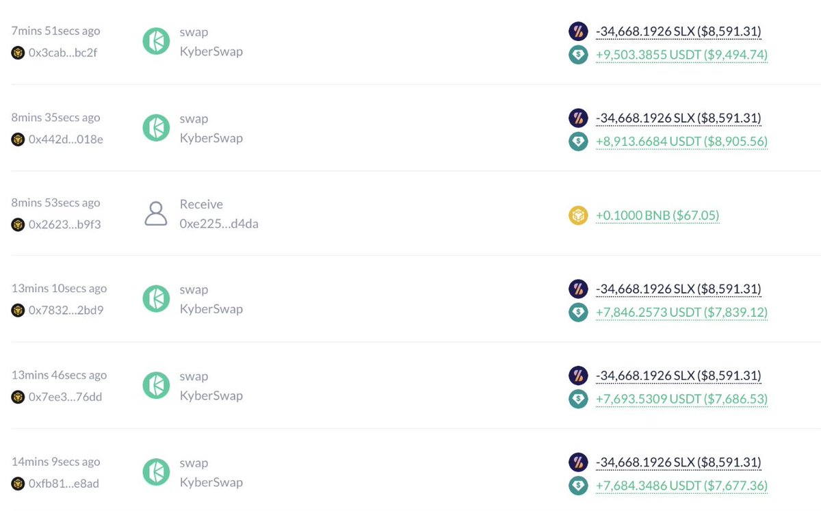Click the +7,693.5309 USDT amount
The height and width of the screenshot is (511, 821).
[681, 399]
